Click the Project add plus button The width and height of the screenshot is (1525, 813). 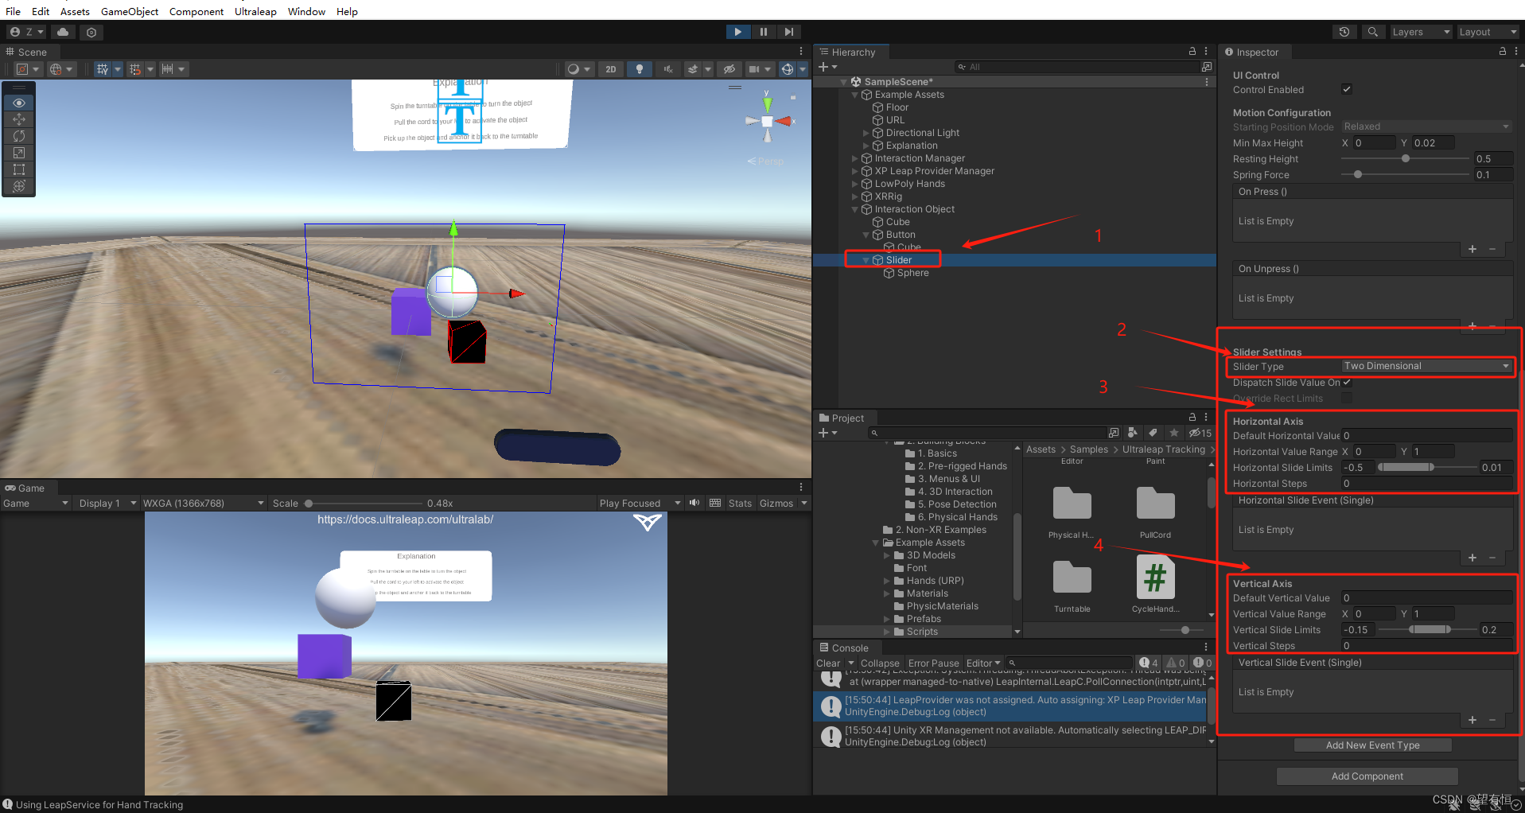click(827, 433)
